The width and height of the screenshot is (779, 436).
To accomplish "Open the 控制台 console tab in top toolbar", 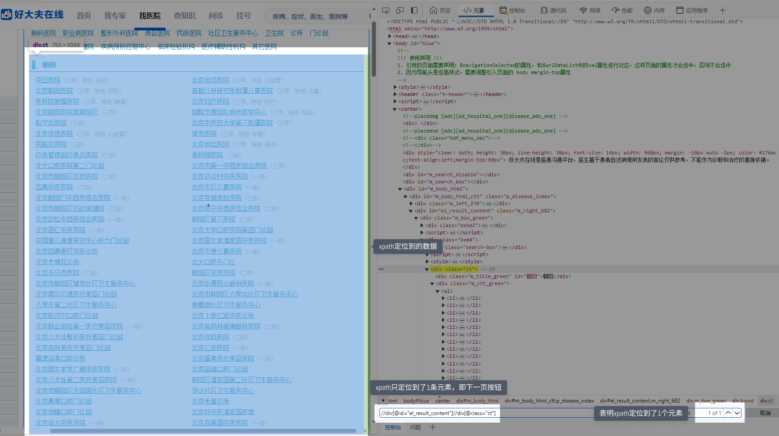I will tap(512, 10).
